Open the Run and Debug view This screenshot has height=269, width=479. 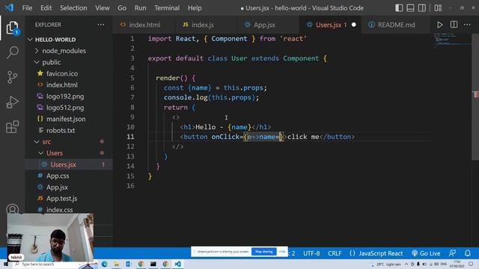coord(12,102)
